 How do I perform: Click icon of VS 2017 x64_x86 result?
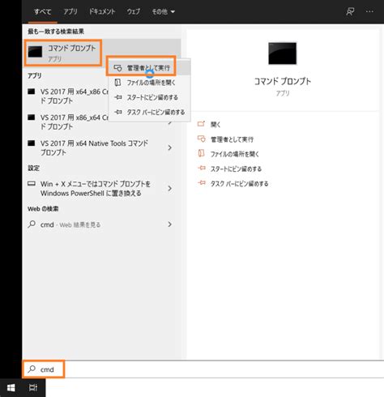pyautogui.click(x=32, y=92)
